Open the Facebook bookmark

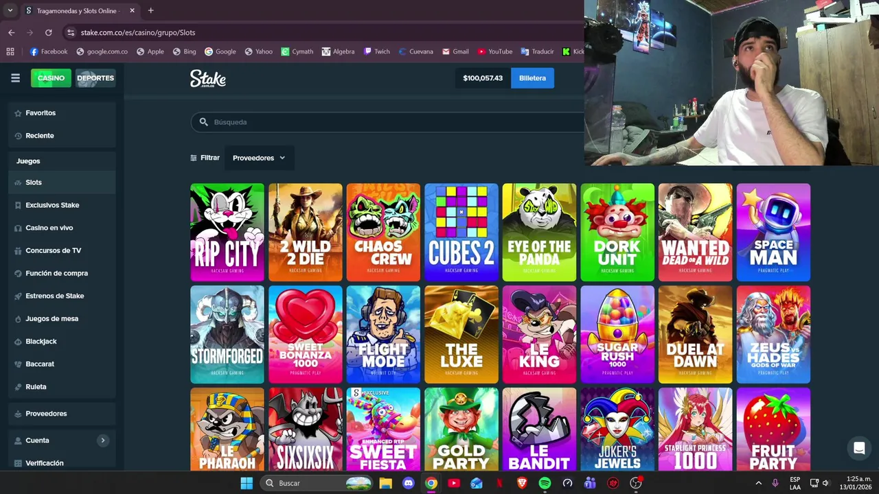point(49,51)
